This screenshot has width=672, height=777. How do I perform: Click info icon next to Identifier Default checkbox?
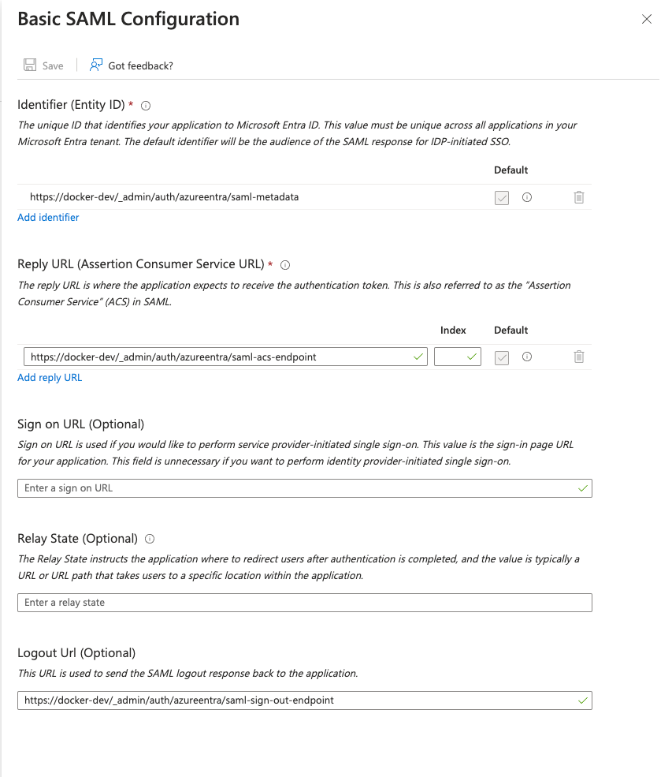pyautogui.click(x=527, y=197)
